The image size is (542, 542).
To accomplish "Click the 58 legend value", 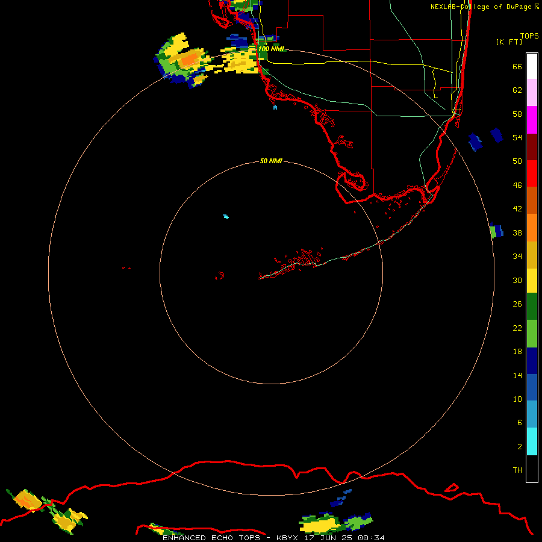I will click(x=517, y=114).
